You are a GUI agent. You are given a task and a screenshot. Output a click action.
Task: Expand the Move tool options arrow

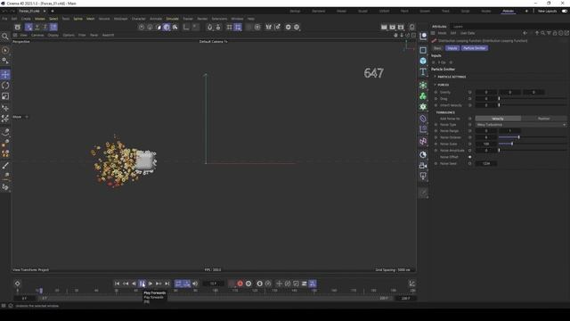pos(27,117)
